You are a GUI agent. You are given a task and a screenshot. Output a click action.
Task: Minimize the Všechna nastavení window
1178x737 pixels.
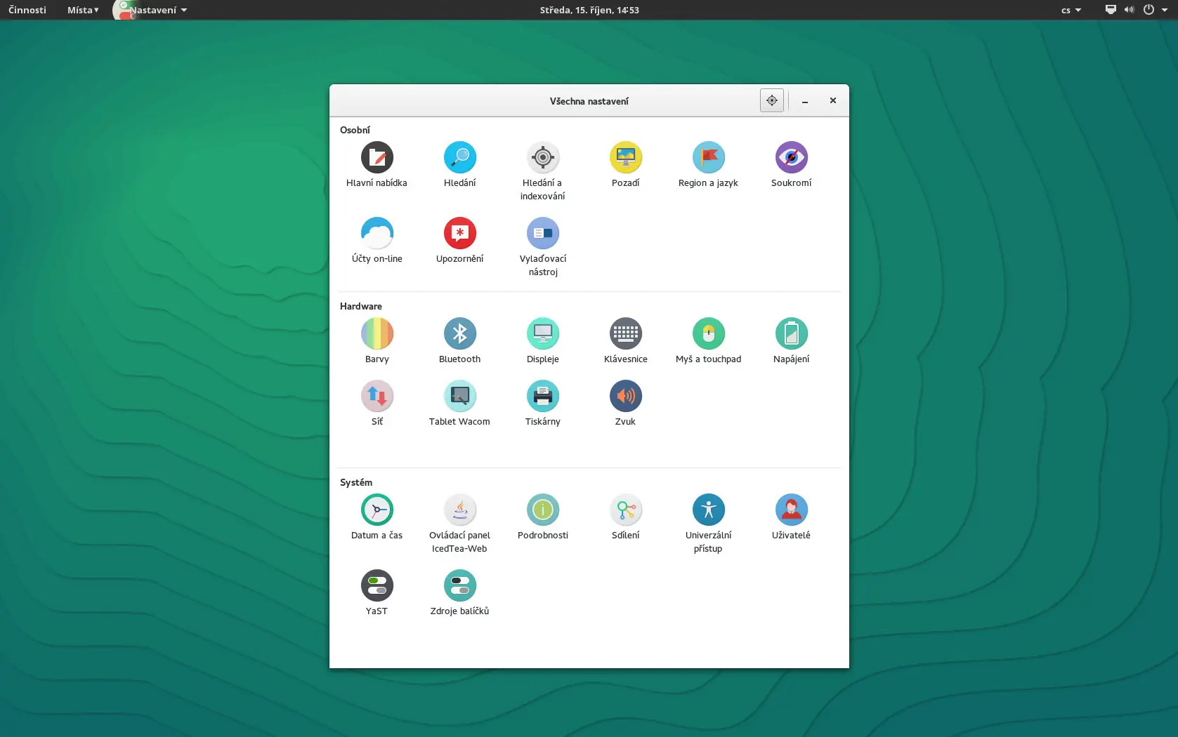click(x=805, y=101)
